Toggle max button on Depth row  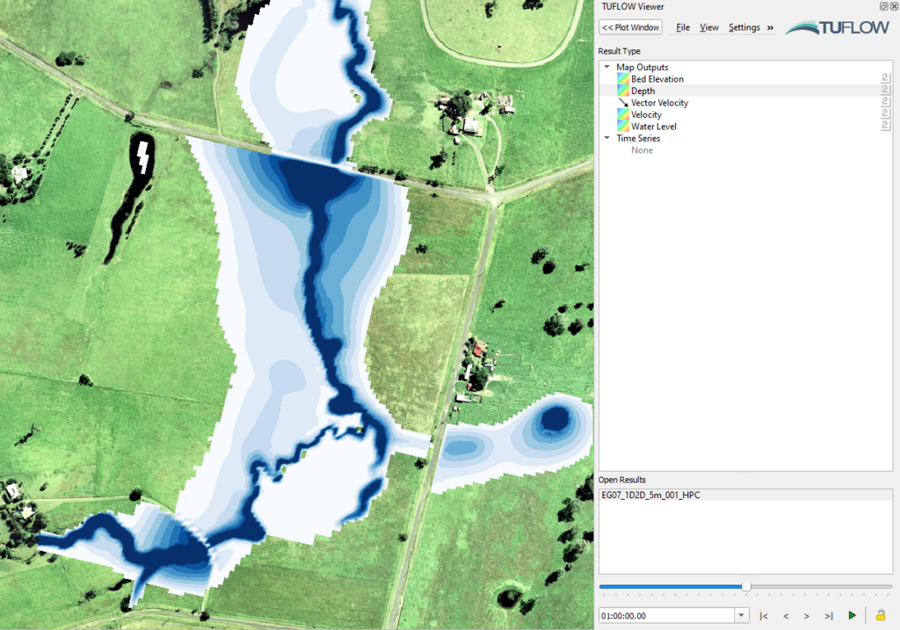pyautogui.click(x=886, y=91)
